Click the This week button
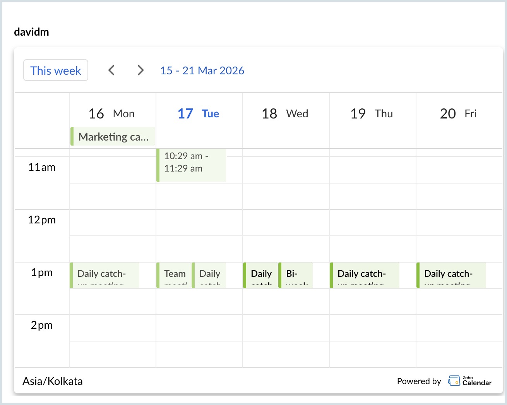Screen dimensions: 507x405 click(x=55, y=70)
